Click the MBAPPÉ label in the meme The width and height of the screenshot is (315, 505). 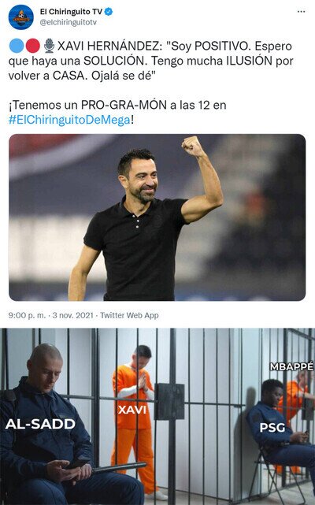pyautogui.click(x=291, y=366)
